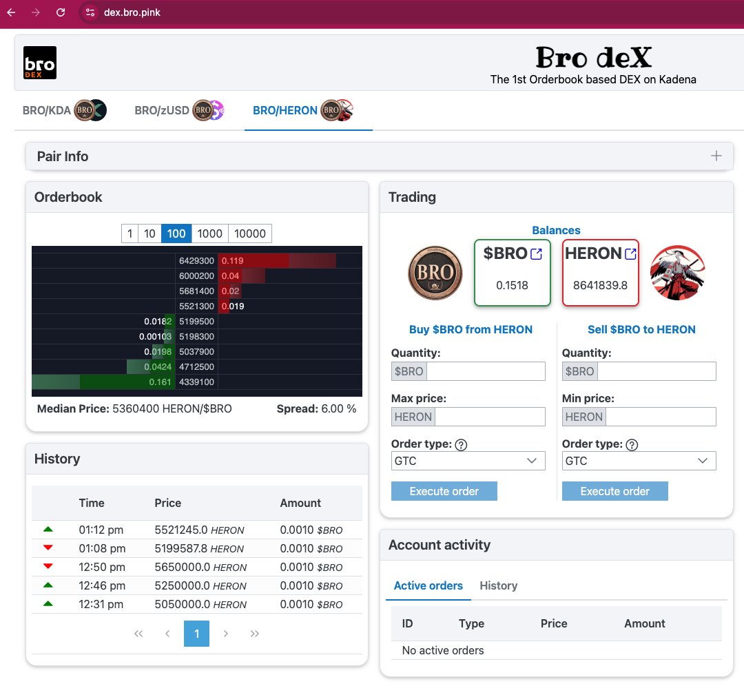Focus the Max price HERON field
The image size is (744, 686).
(490, 417)
